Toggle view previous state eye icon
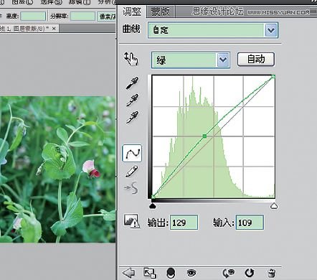Viewport: 317px width, 280px height. click(x=228, y=273)
